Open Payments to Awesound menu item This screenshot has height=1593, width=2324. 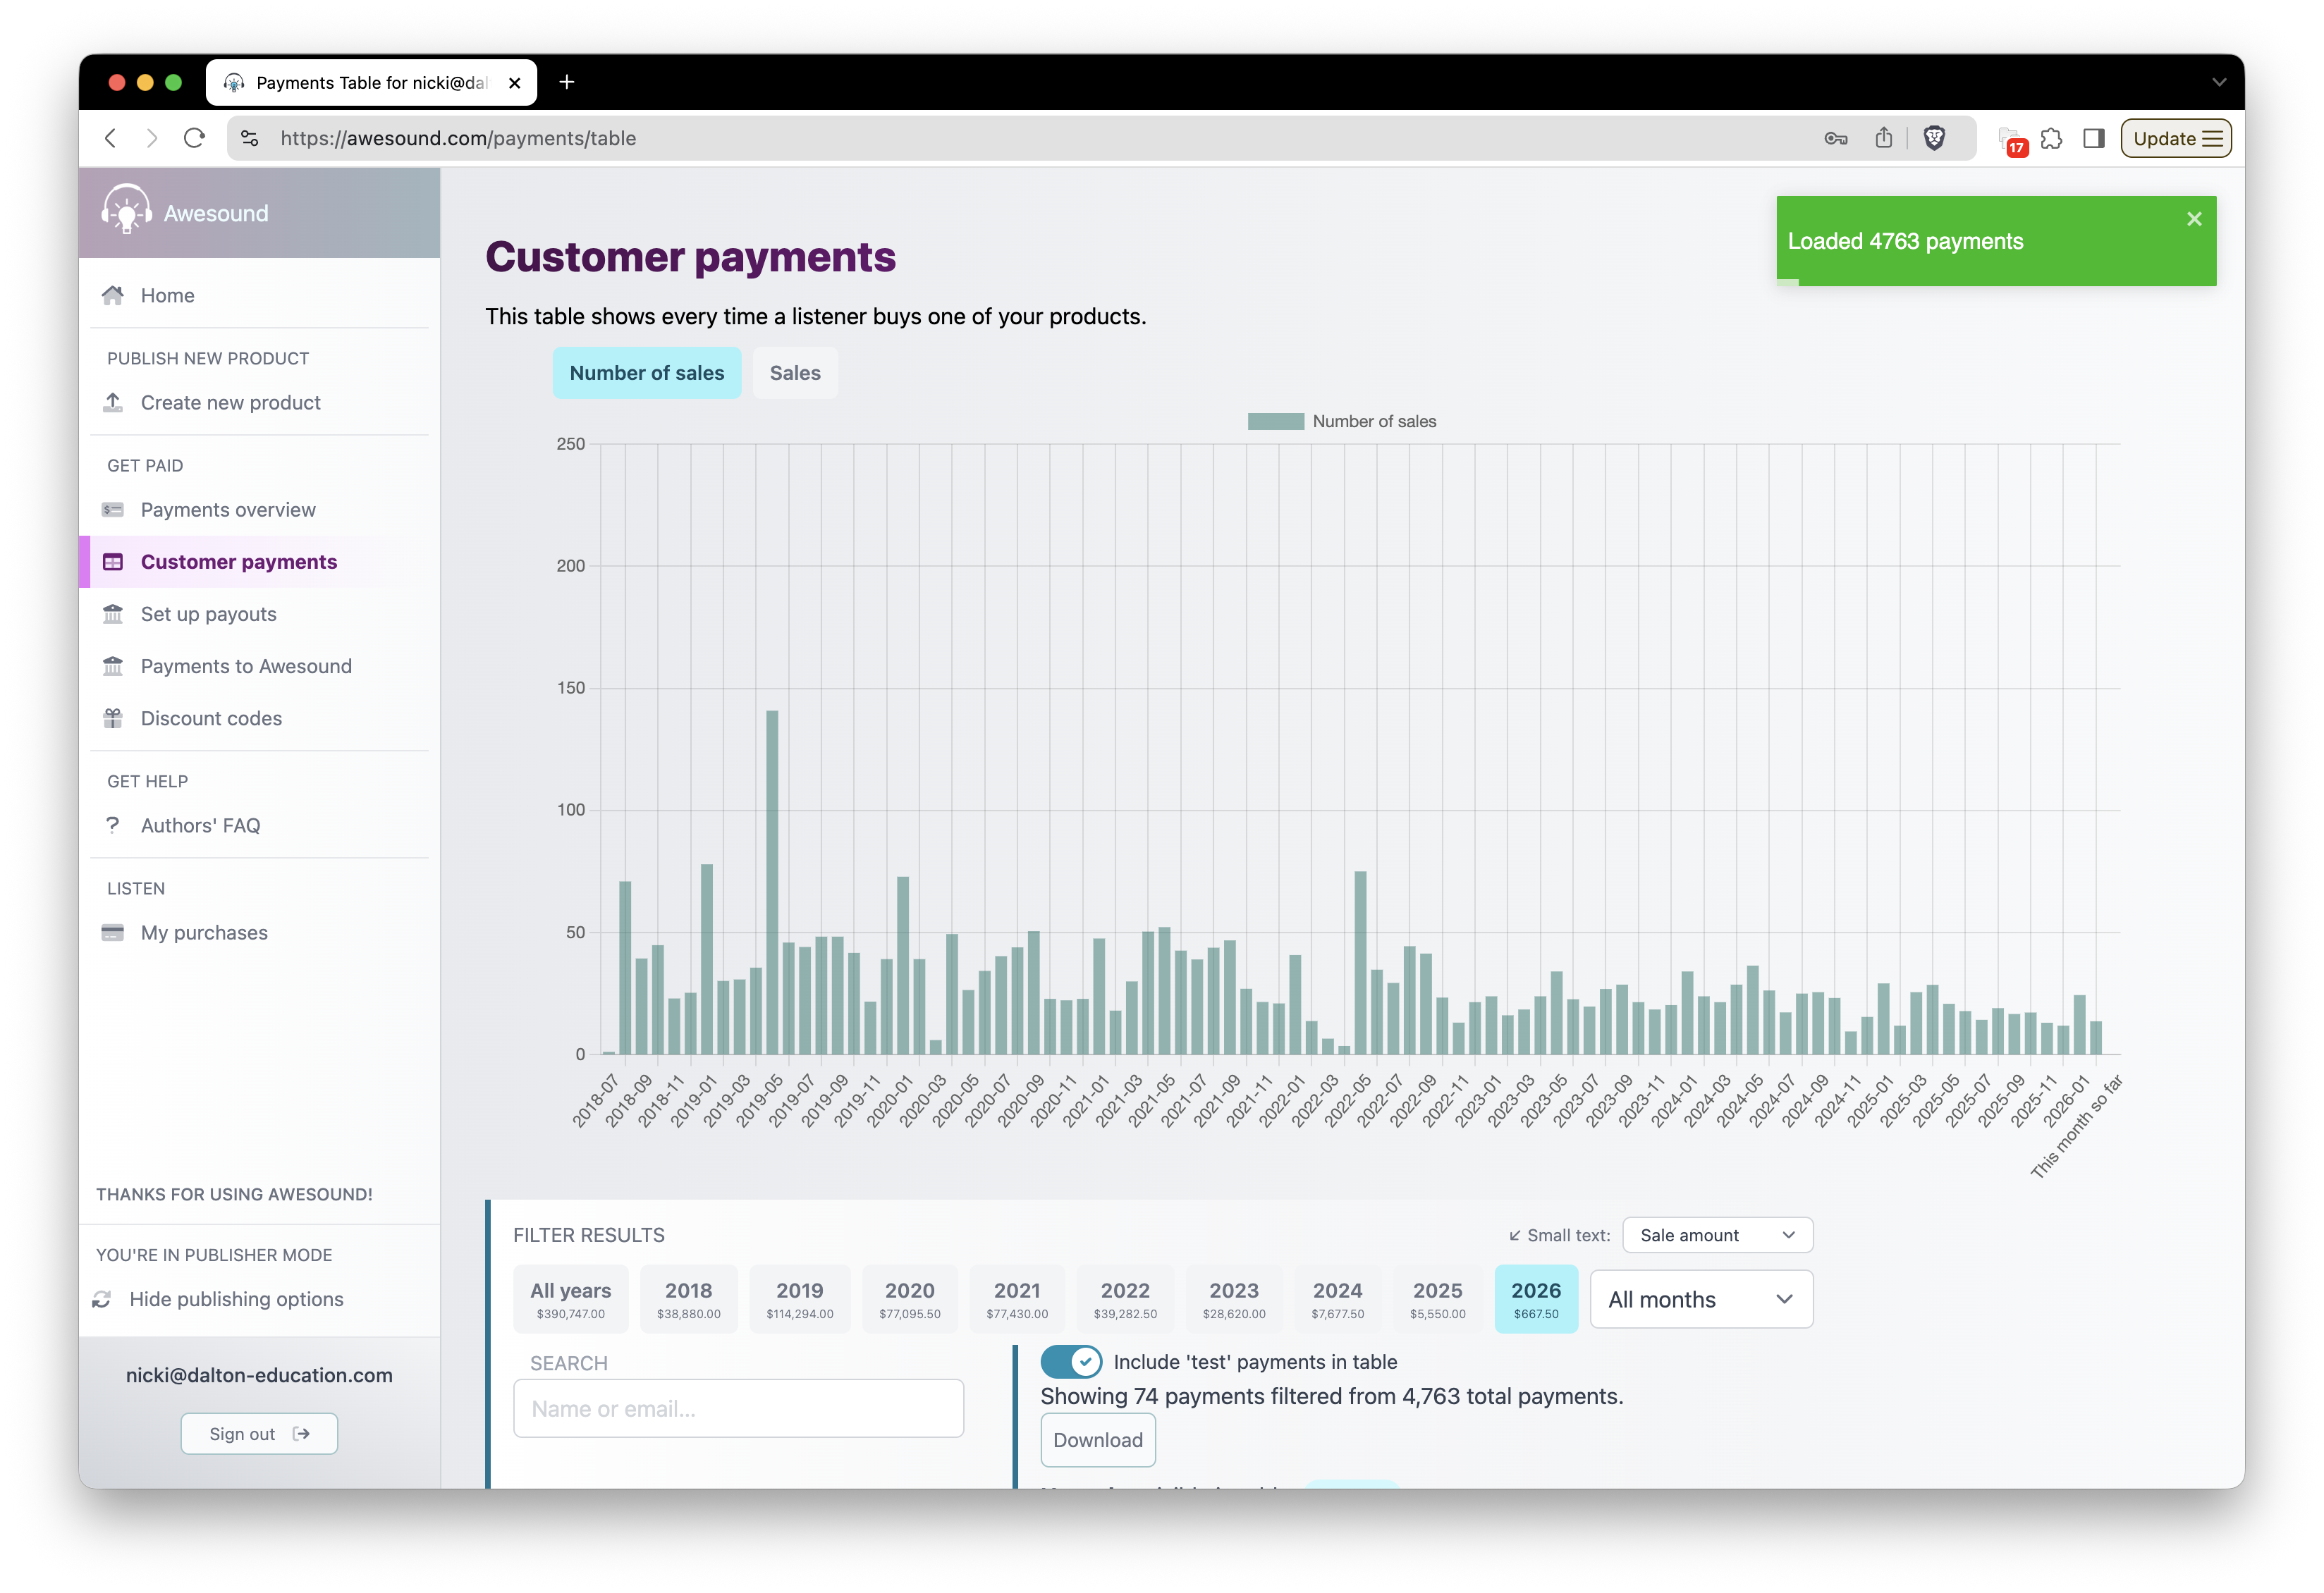246,665
